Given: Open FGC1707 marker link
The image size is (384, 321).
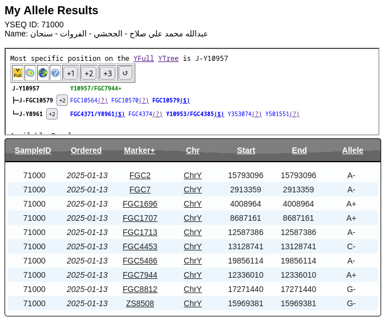Looking at the screenshot, I should 140,218.
